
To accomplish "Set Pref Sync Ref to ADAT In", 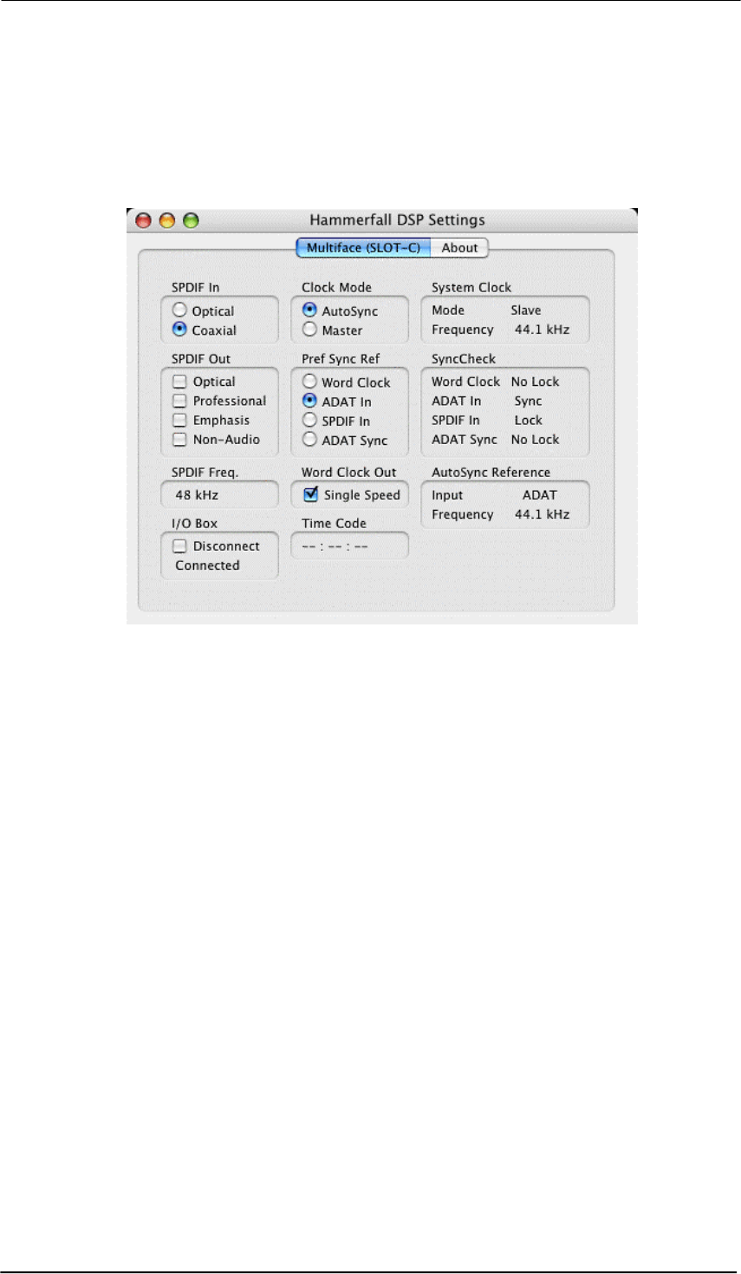I will click(309, 401).
